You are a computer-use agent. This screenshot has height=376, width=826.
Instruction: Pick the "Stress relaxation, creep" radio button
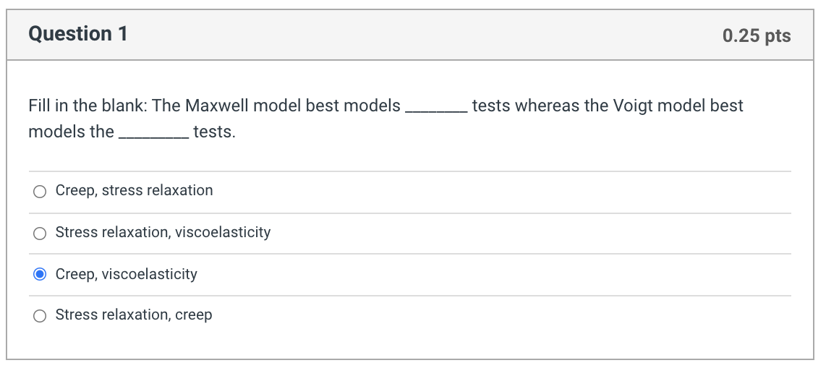(41, 315)
